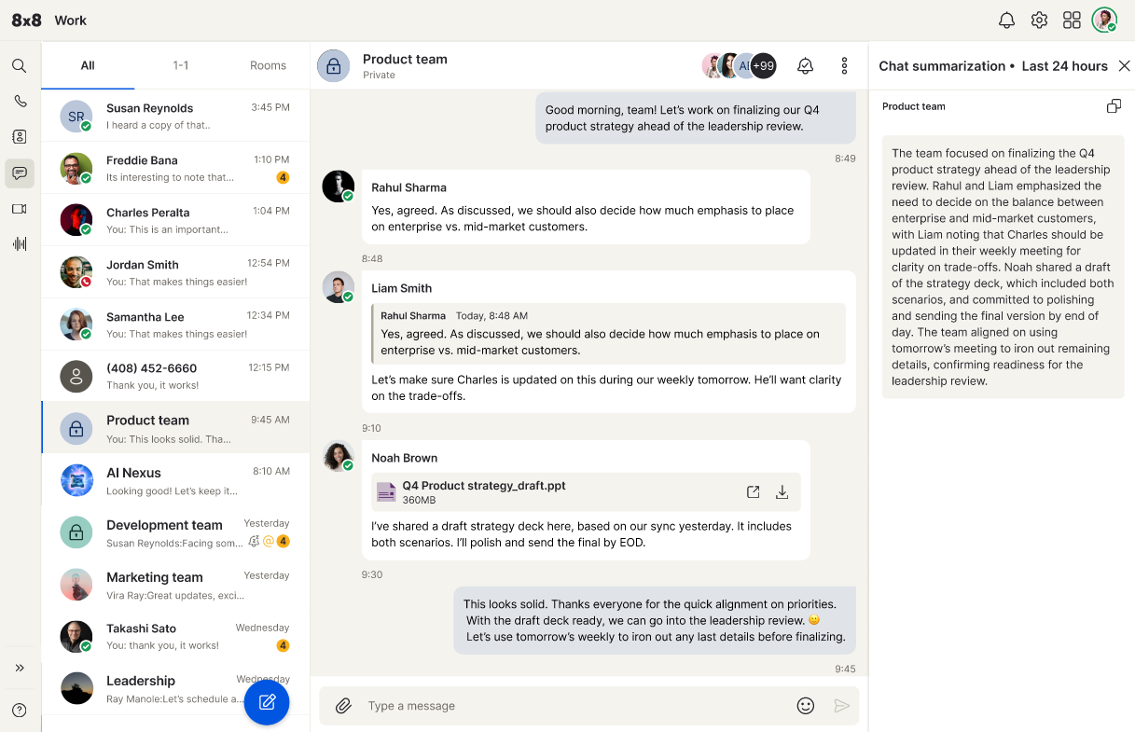Screen dimensions: 1135x732
Task: Open Takashi Sato conversation
Action: pos(175,636)
